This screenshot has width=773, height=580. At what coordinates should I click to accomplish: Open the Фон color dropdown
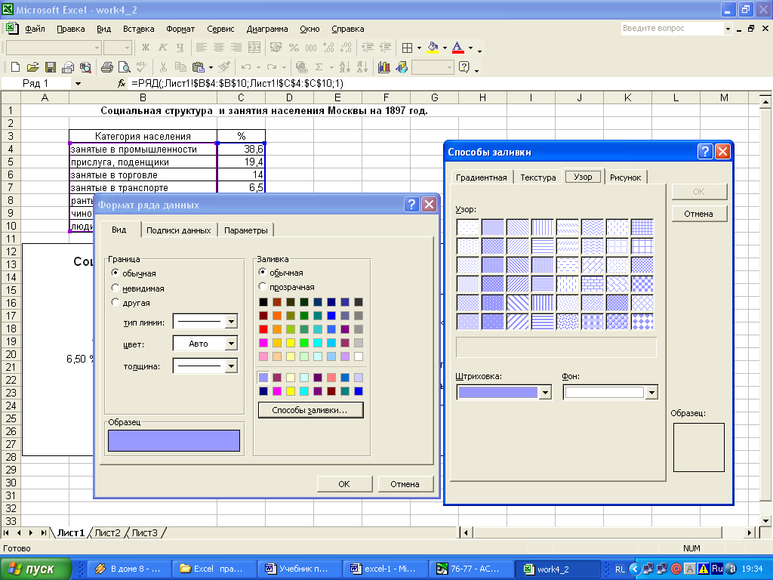(x=651, y=393)
